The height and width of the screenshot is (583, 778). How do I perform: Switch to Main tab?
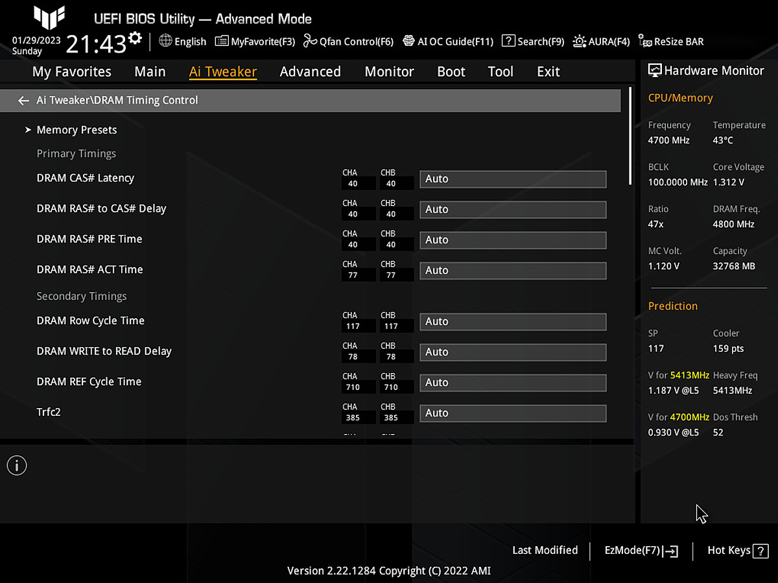pyautogui.click(x=150, y=72)
